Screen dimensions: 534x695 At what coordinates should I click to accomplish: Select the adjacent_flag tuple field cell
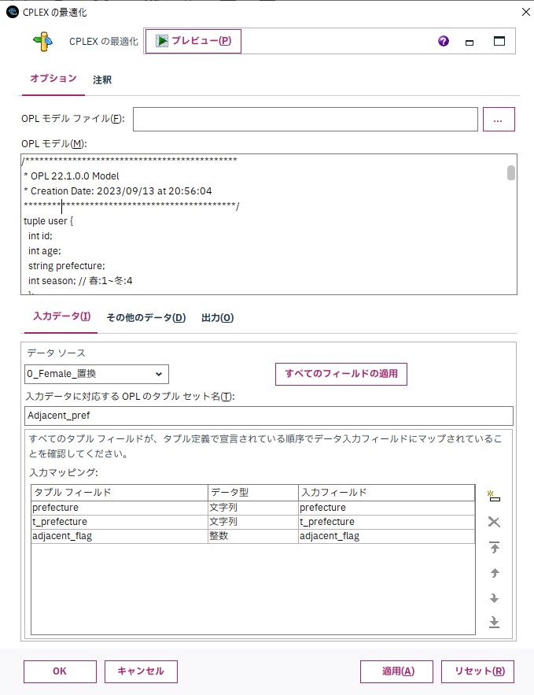point(120,536)
